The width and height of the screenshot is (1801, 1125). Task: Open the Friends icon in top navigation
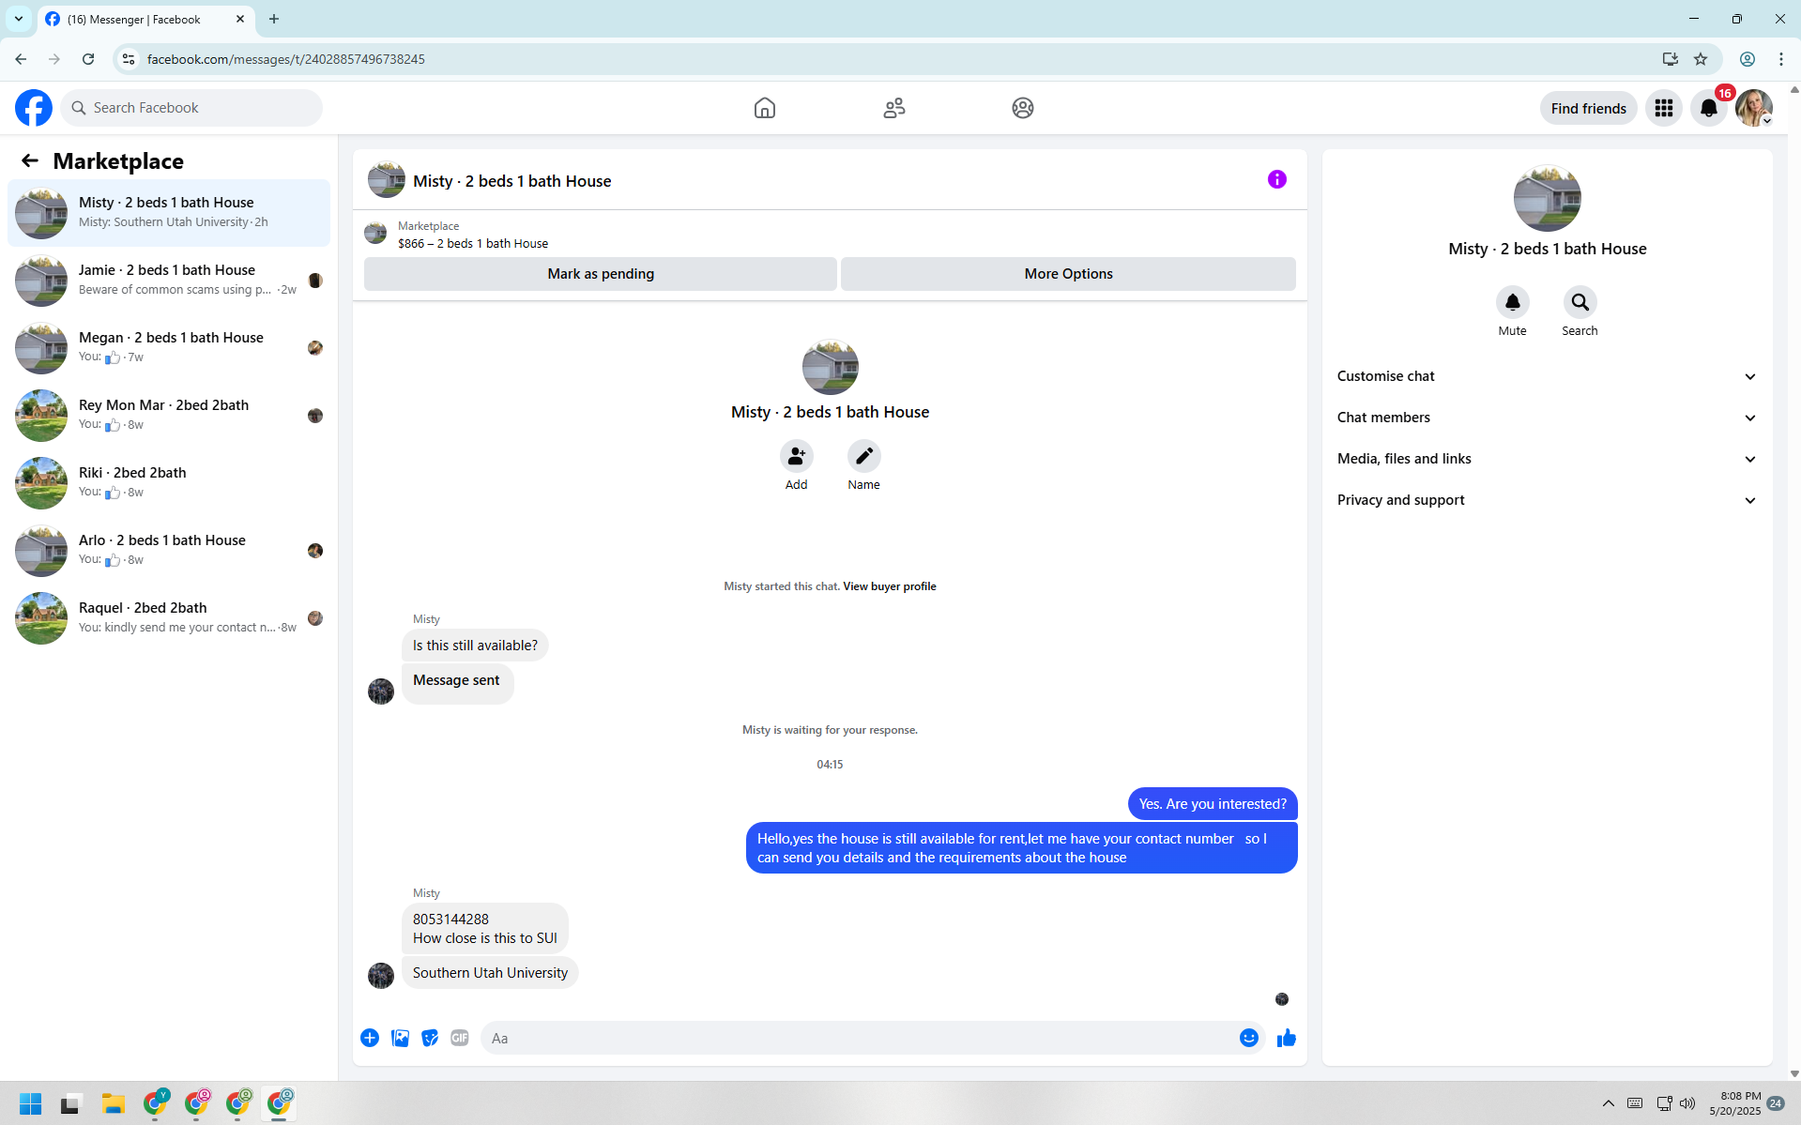click(x=894, y=108)
